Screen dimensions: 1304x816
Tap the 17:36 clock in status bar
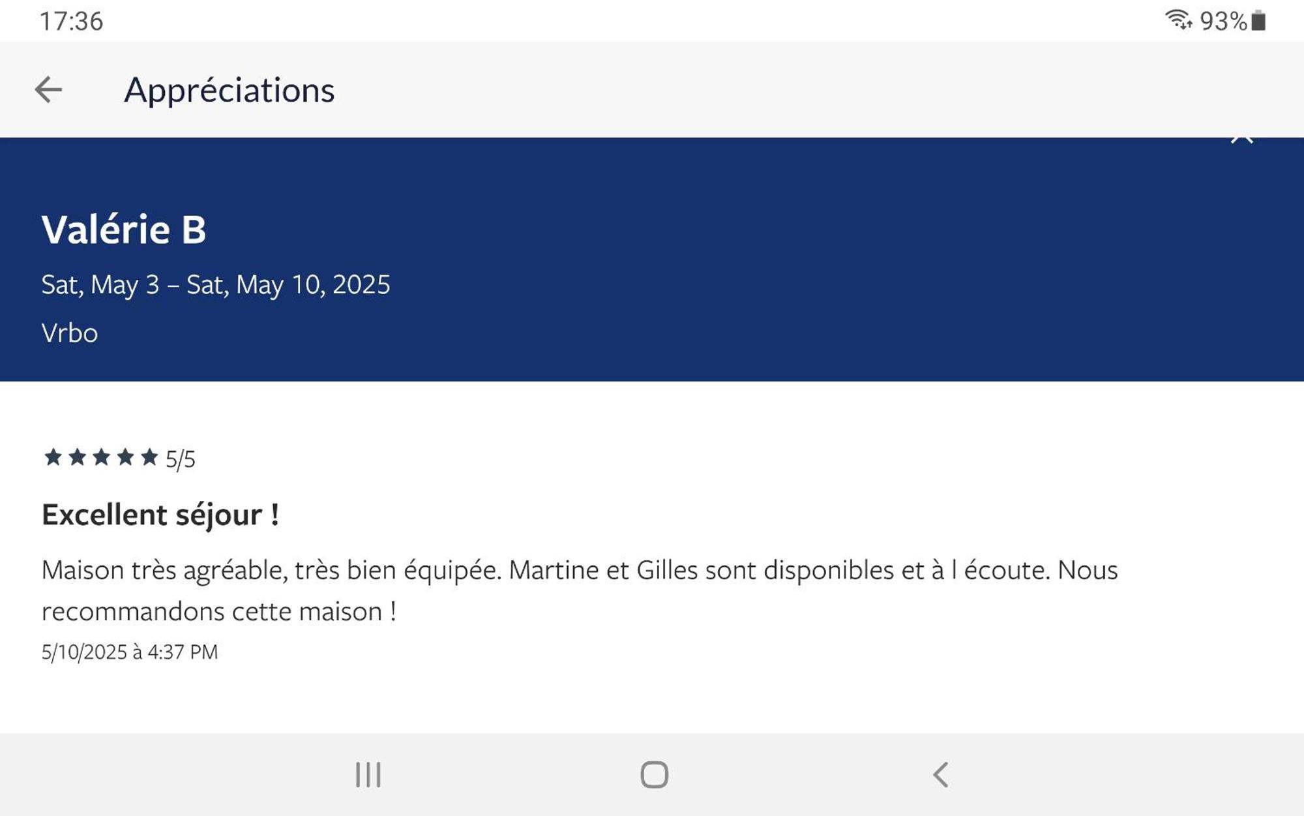pyautogui.click(x=71, y=21)
